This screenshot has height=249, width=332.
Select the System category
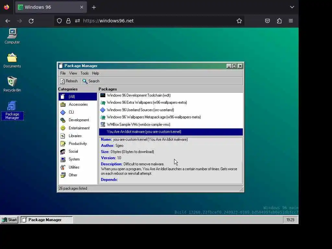click(78, 160)
